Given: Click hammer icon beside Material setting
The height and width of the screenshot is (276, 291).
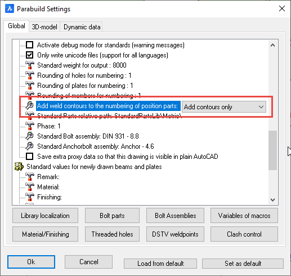Looking at the screenshot, I should pos(30,187).
